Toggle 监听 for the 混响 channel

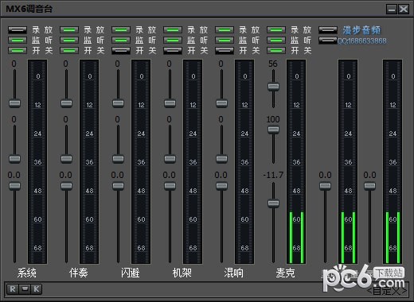(x=225, y=41)
